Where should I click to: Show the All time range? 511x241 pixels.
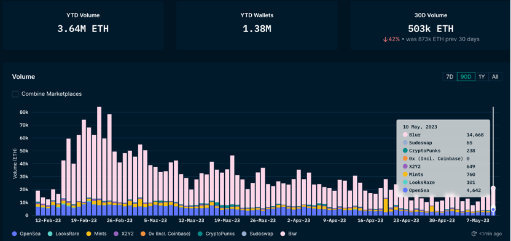click(x=495, y=77)
